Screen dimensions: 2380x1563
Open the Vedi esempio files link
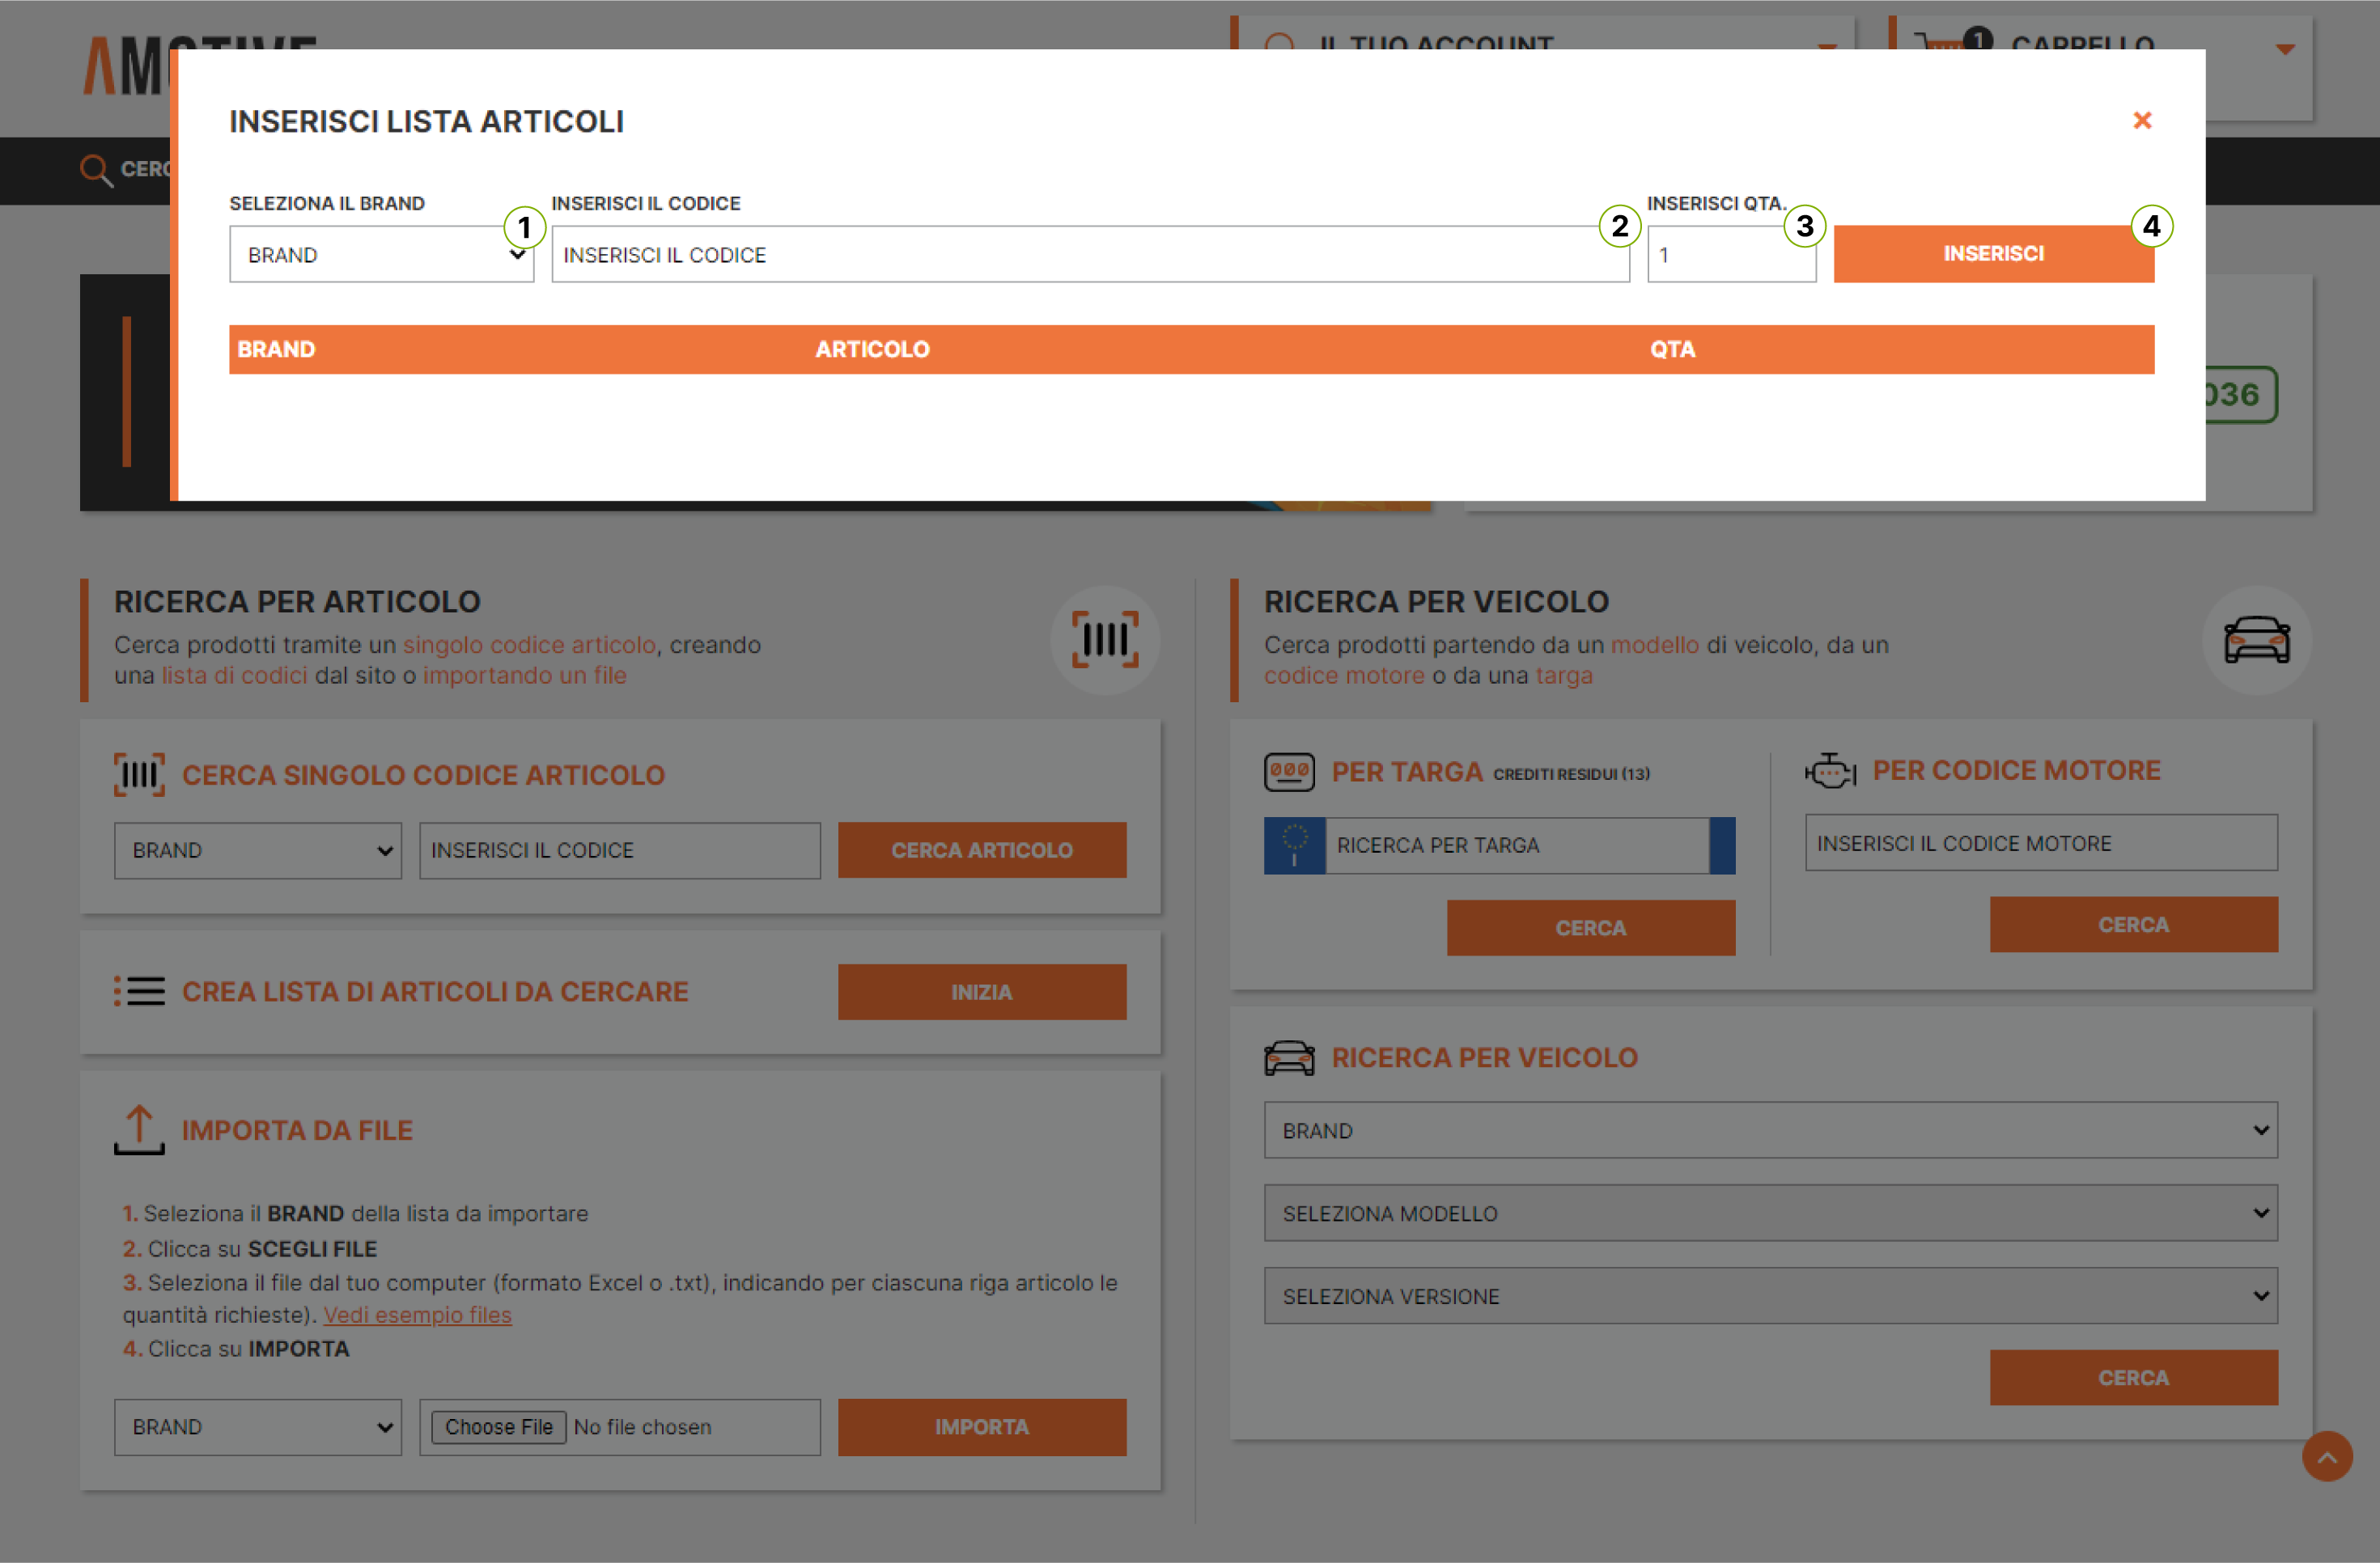[x=417, y=1315]
